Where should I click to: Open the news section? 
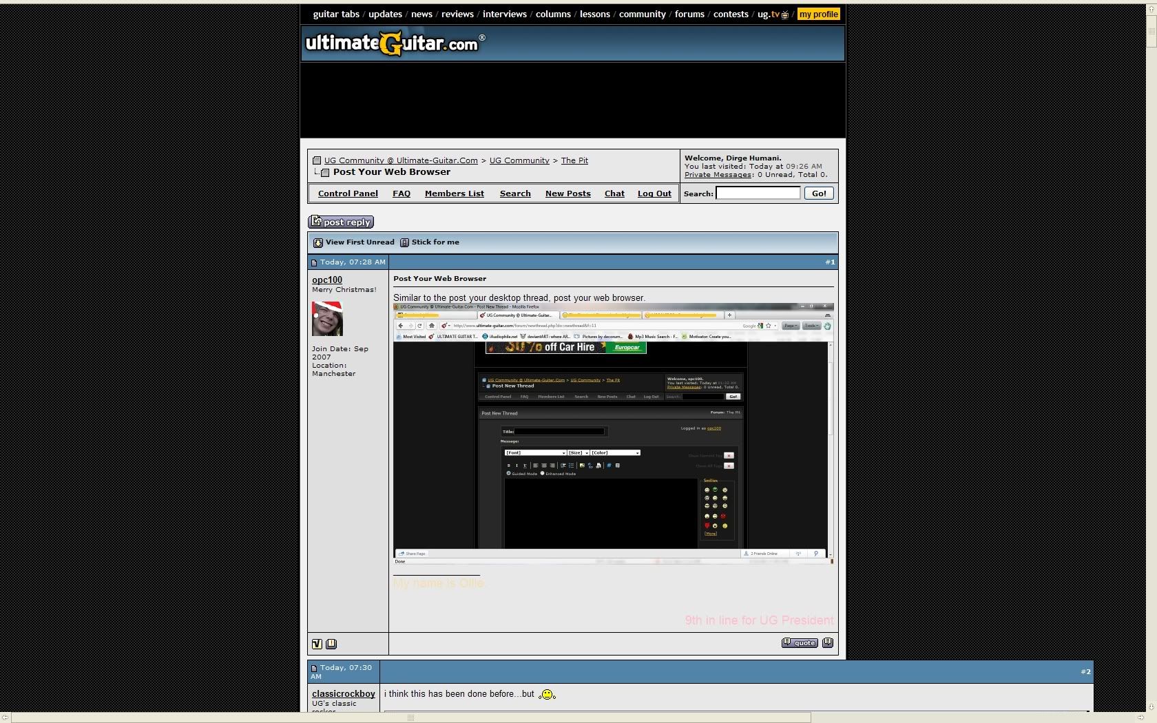(x=421, y=14)
